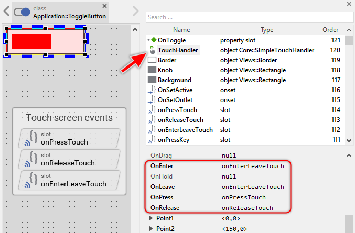
Task: Click the Border object icon
Action: tap(152, 60)
